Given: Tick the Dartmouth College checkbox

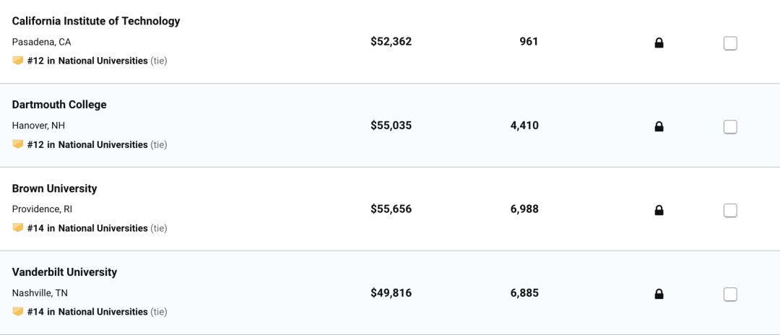Looking at the screenshot, I should point(729,127).
